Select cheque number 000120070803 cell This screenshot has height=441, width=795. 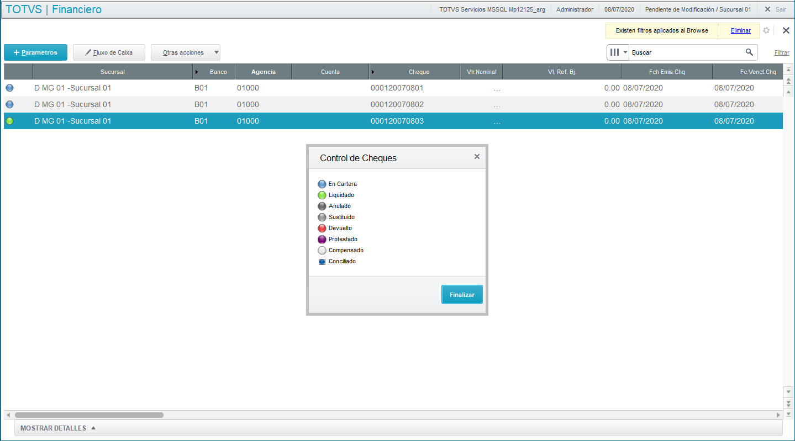tap(414, 121)
